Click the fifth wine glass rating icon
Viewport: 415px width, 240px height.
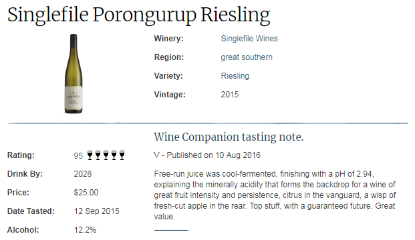[122, 155]
